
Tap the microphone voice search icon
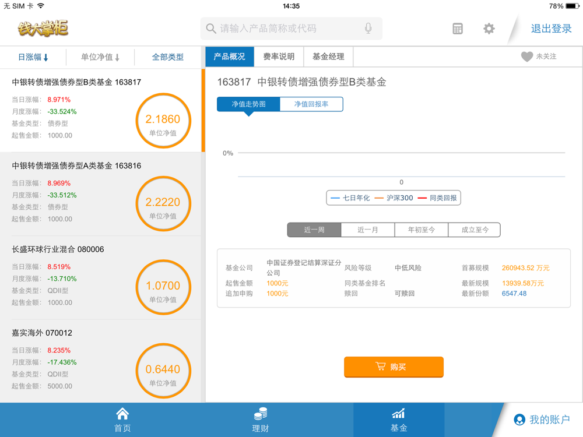pyautogui.click(x=368, y=28)
